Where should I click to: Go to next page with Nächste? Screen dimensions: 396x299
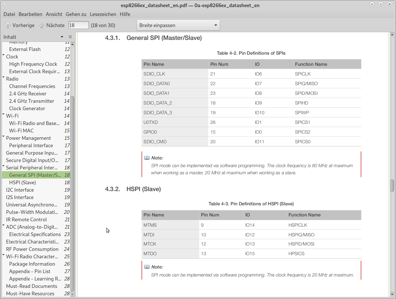point(52,25)
